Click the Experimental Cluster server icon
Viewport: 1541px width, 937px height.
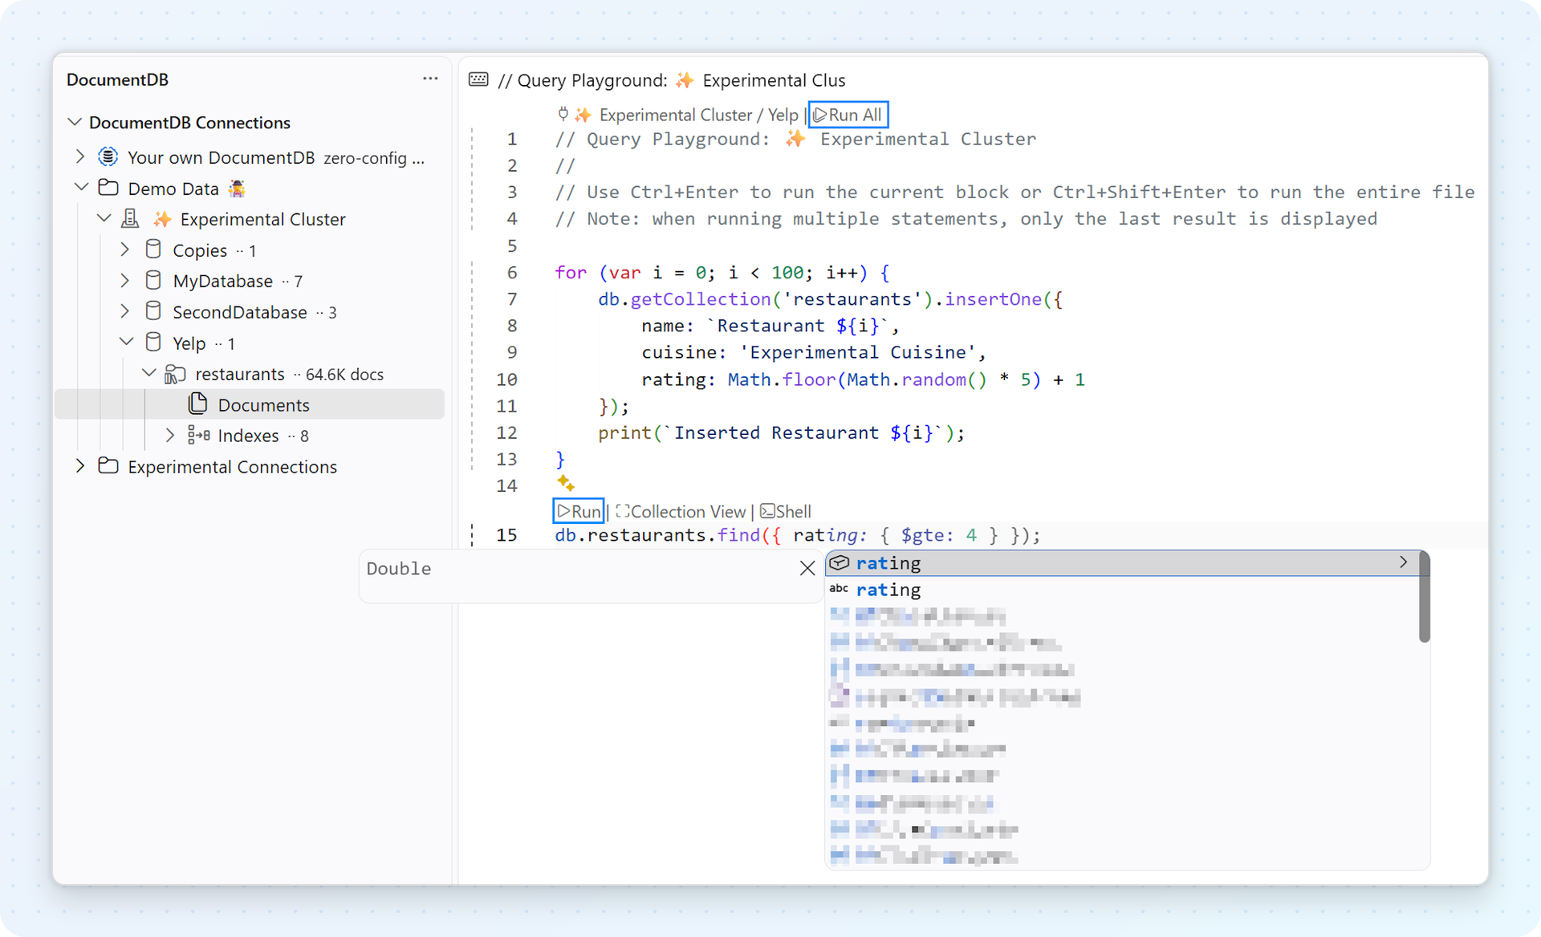(x=131, y=218)
